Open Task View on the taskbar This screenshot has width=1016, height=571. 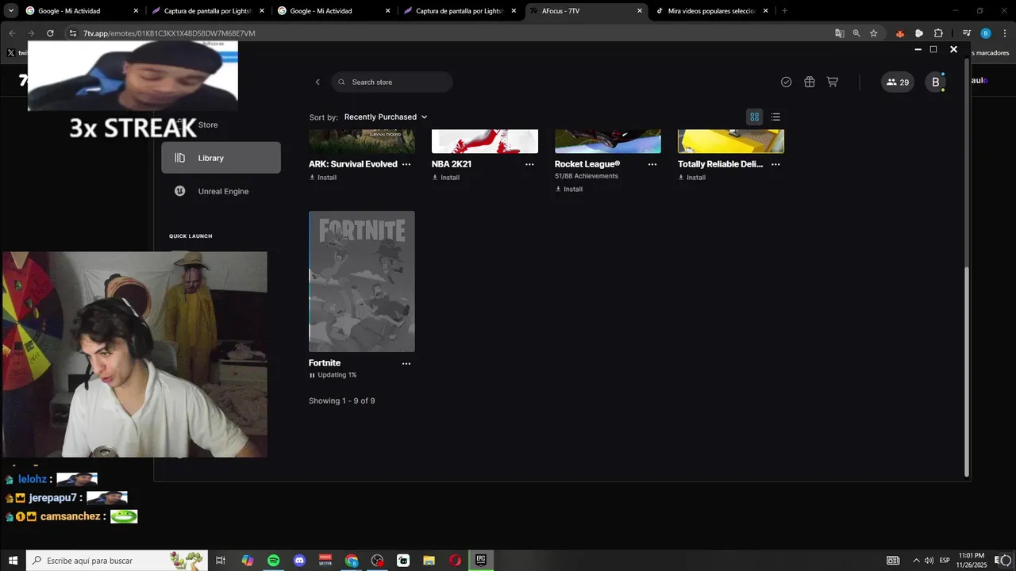tap(221, 561)
